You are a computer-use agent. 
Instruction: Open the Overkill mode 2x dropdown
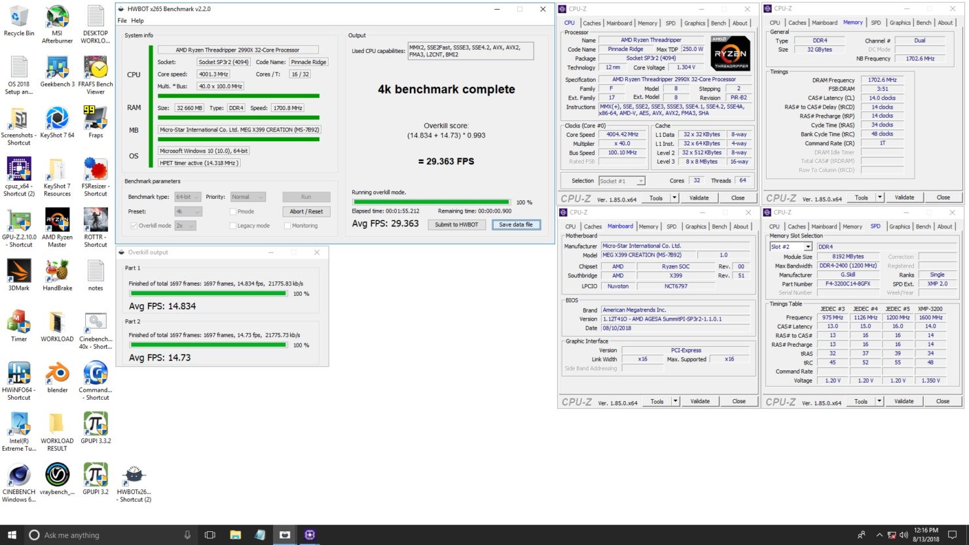tap(185, 226)
